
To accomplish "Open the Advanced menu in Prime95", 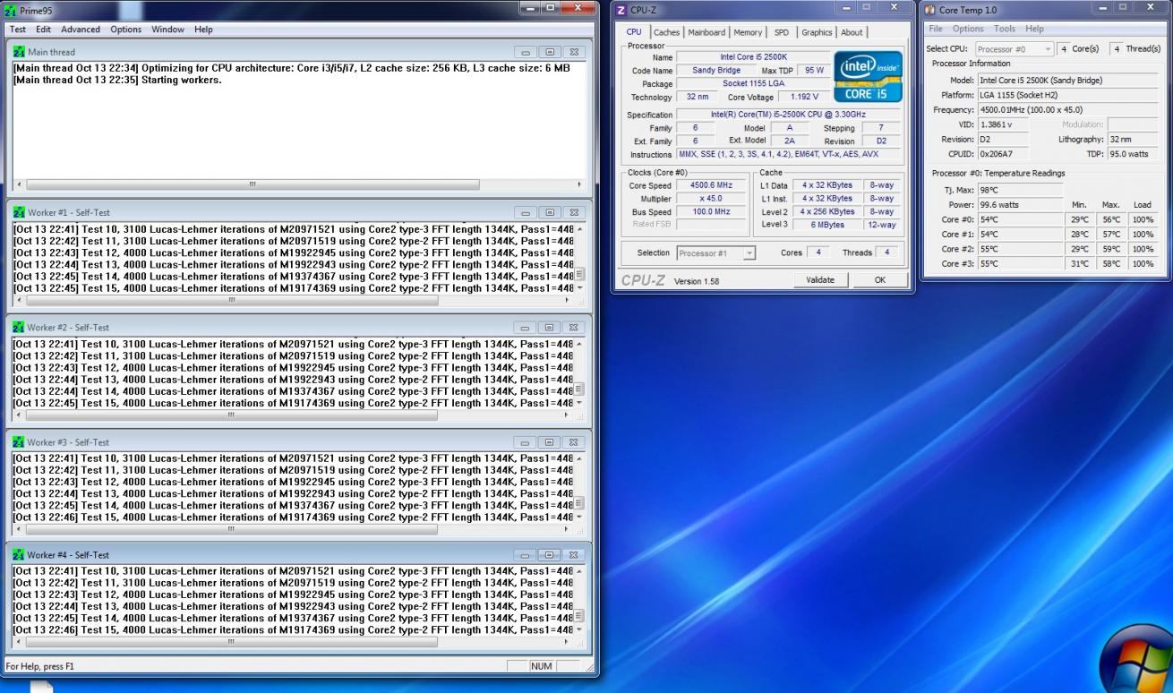I will (x=81, y=30).
